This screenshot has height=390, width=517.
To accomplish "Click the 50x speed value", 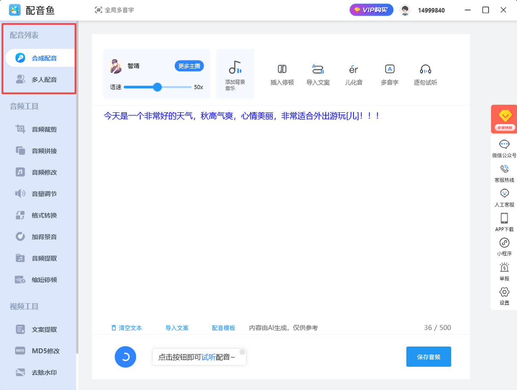I will coord(198,87).
